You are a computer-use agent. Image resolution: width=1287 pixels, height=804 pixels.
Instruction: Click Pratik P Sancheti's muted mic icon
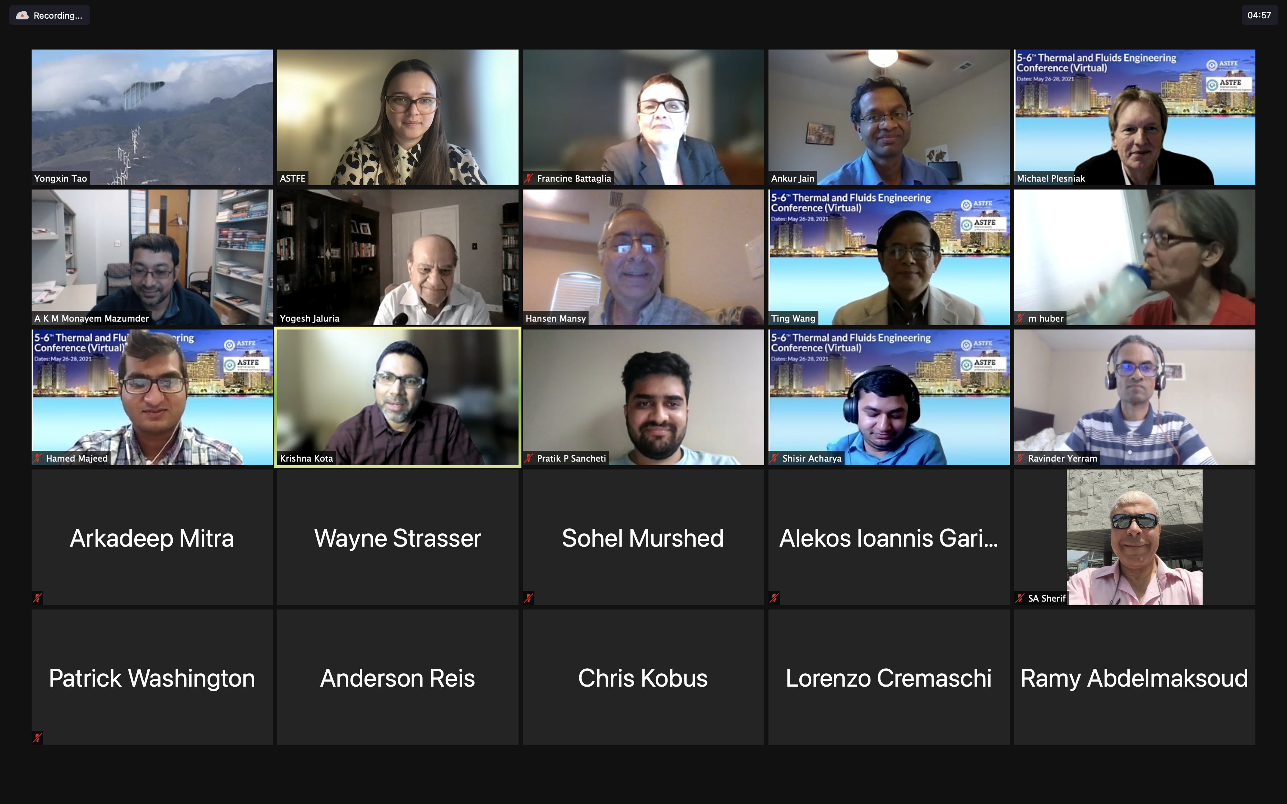point(529,458)
